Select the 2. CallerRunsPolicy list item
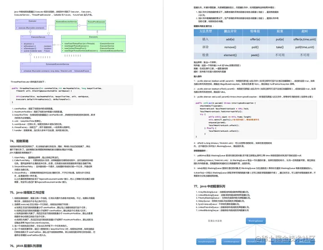Image resolution: width=323 pixels, height=250 pixels. (x=52, y=161)
